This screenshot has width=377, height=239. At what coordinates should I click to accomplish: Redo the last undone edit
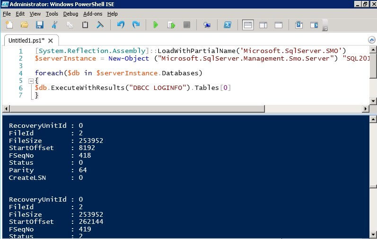[136, 25]
